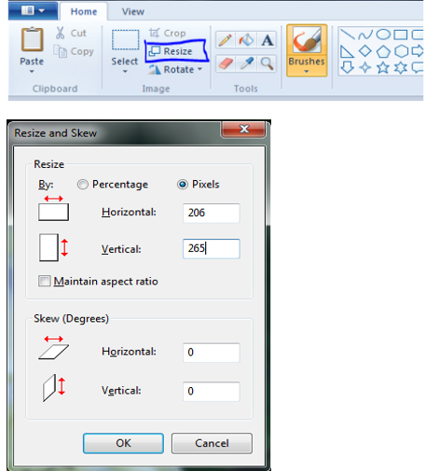Select the Eraser tool
Image resolution: width=425 pixels, height=471 pixels.
[x=225, y=63]
